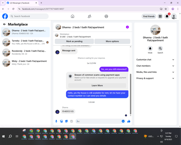Click the Find friends button

coord(149,16)
